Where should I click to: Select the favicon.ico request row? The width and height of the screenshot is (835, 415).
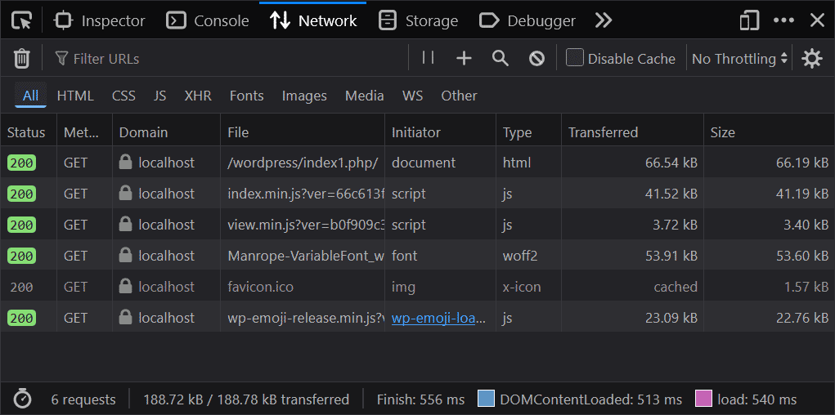417,287
